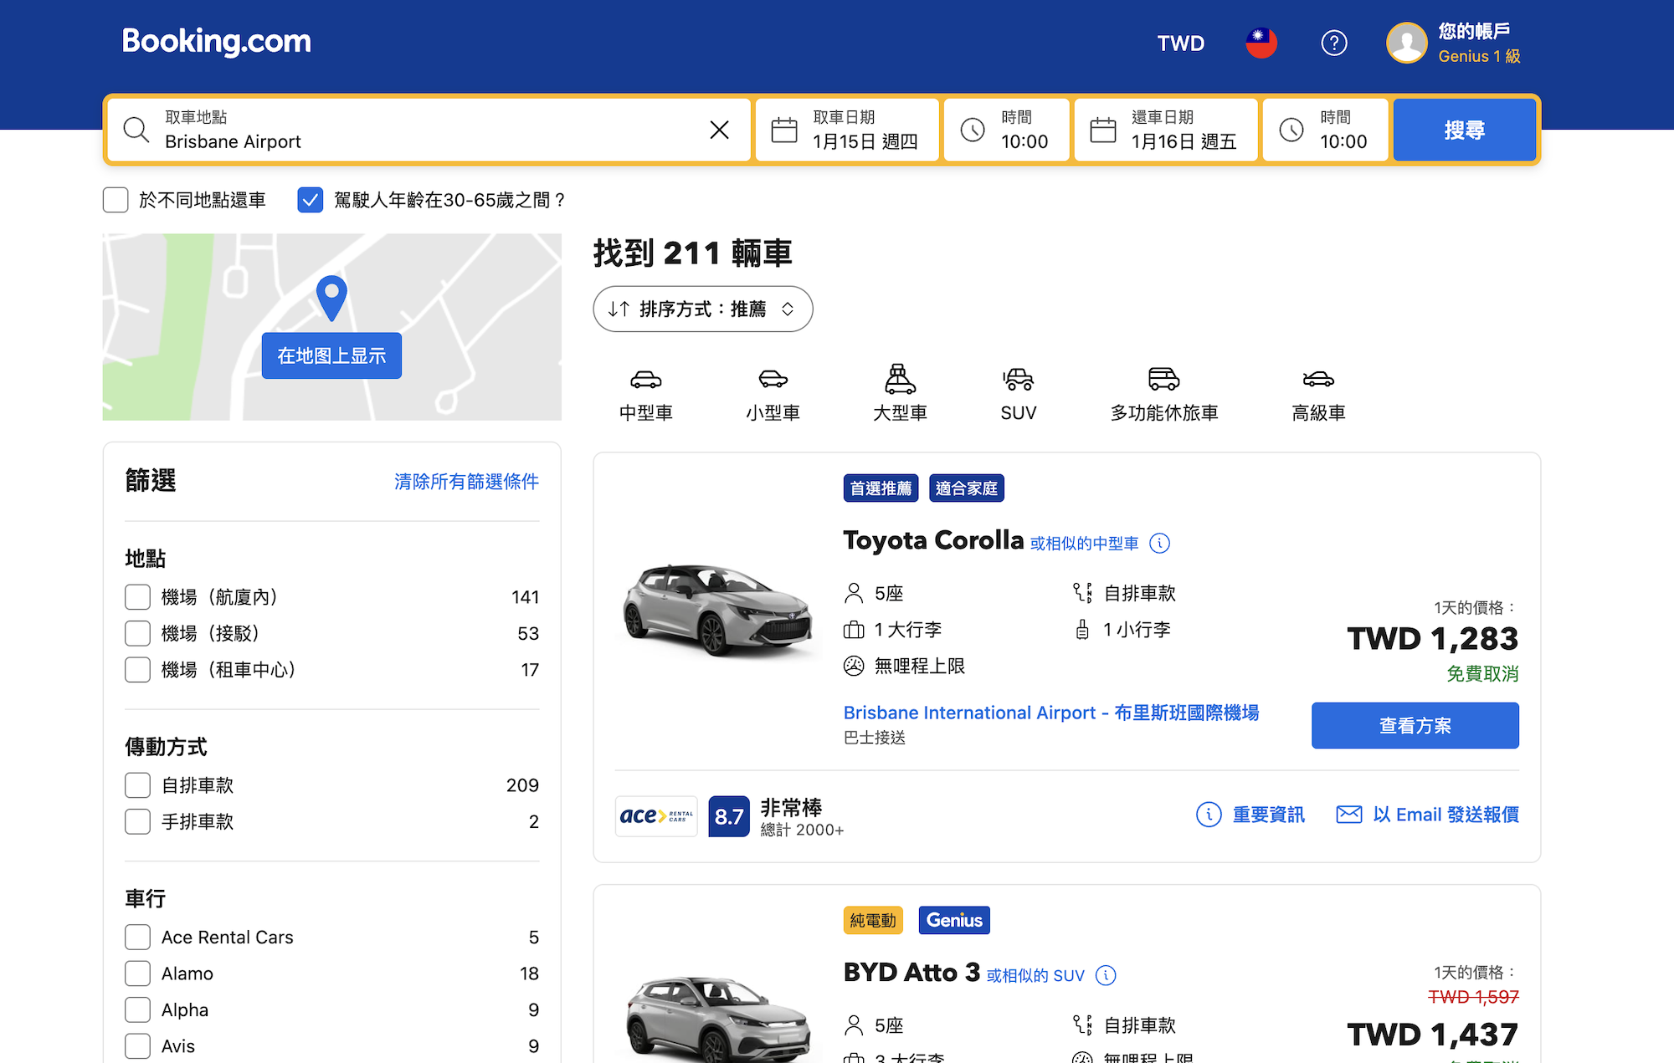
Task: Uncheck the driver age 30-65 checkbox
Action: [x=310, y=200]
